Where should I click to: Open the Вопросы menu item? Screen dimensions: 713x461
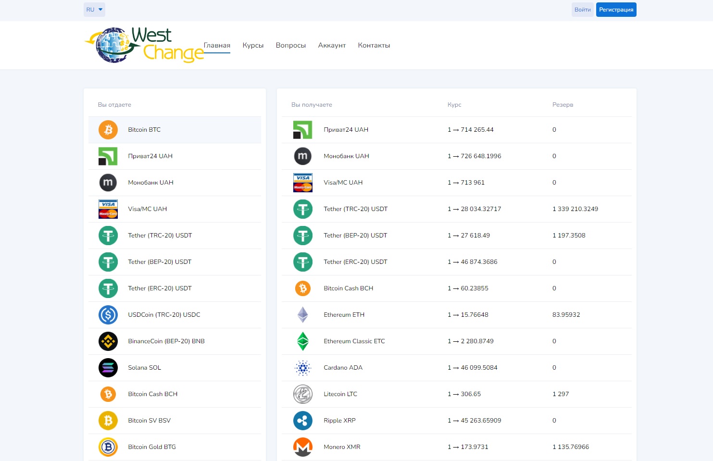point(291,45)
